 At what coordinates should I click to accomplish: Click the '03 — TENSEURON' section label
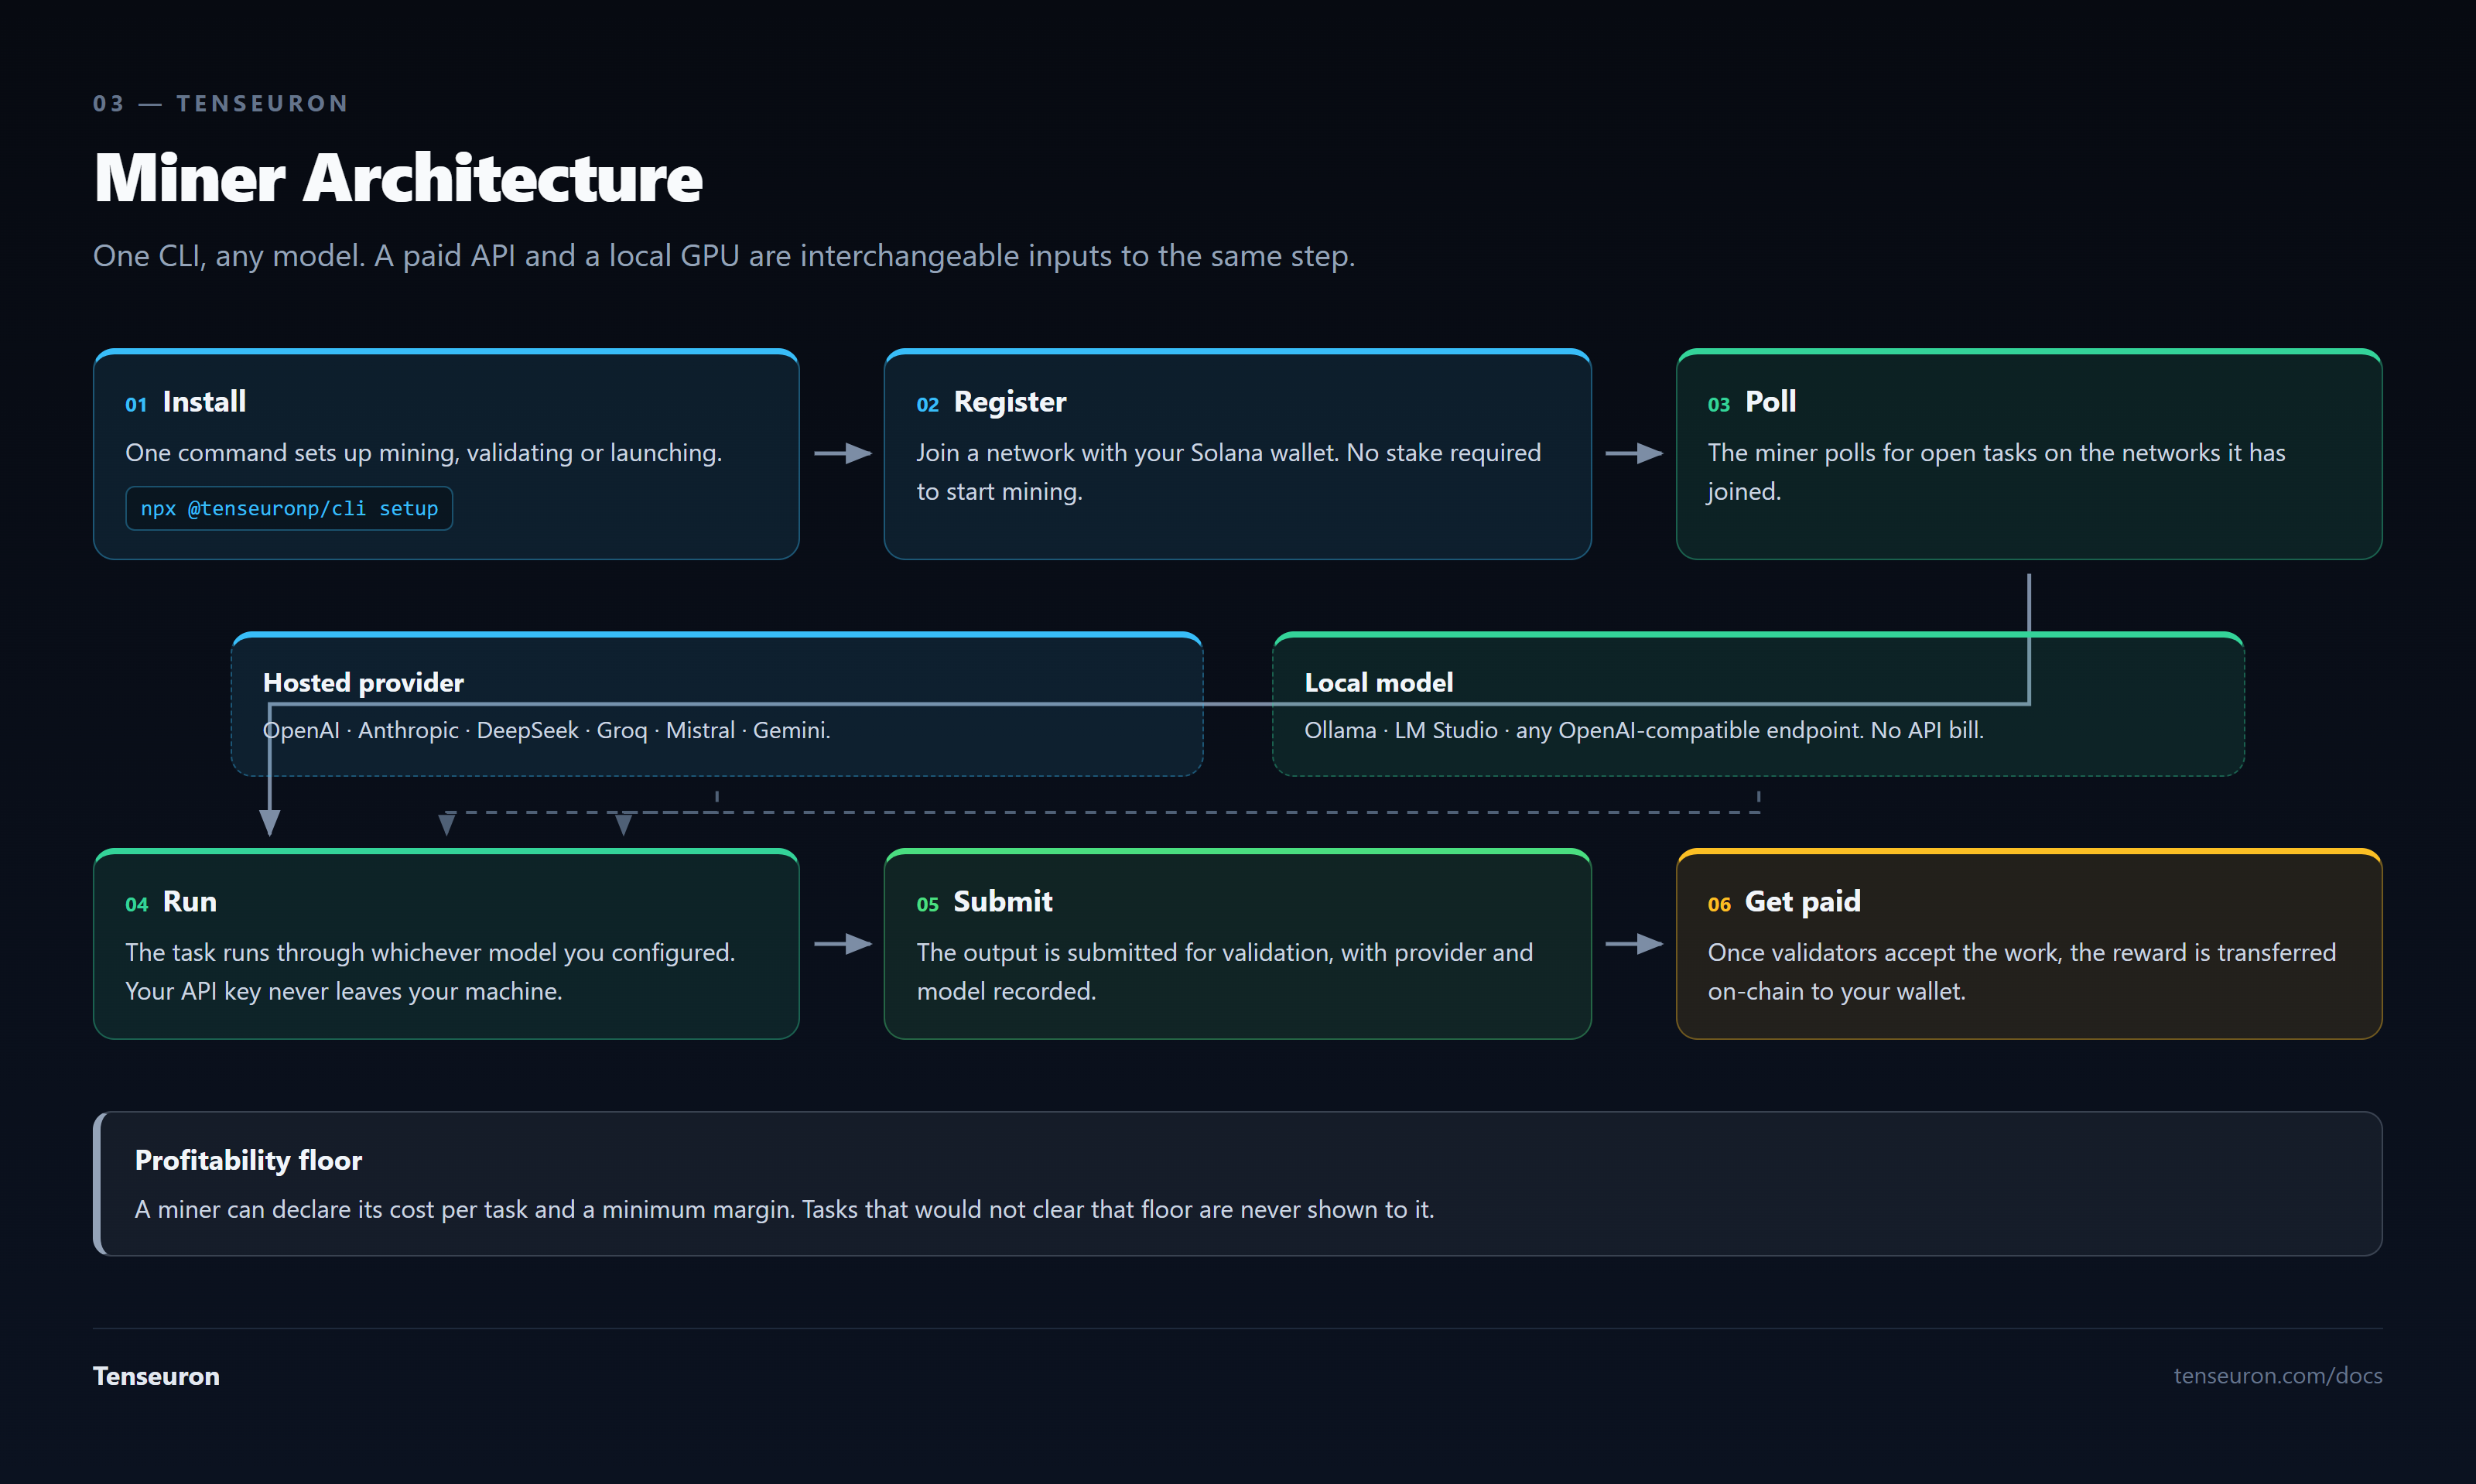[220, 104]
